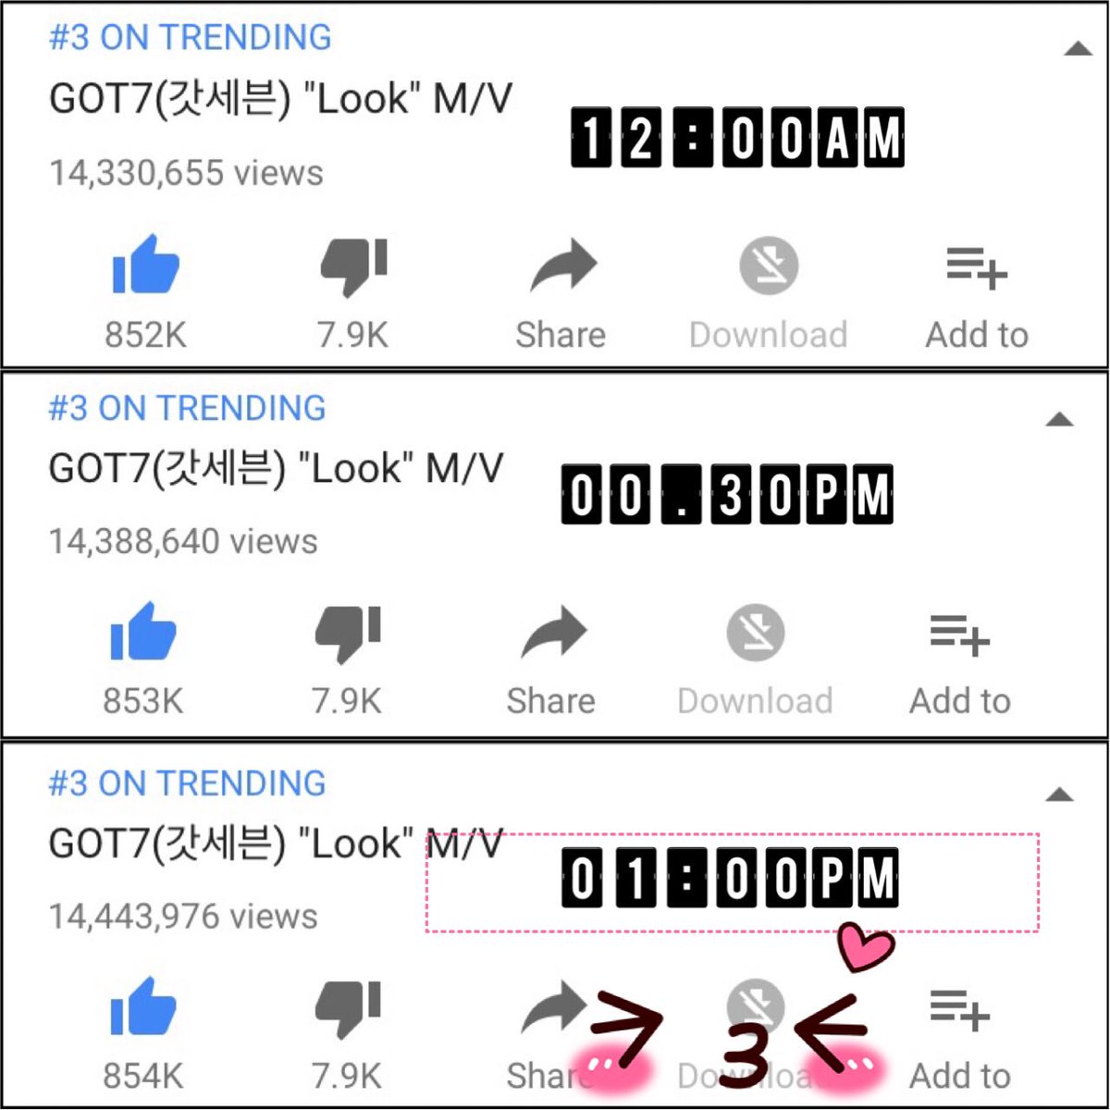Select the pink heart sticker
The height and width of the screenshot is (1110, 1110).
[866, 948]
